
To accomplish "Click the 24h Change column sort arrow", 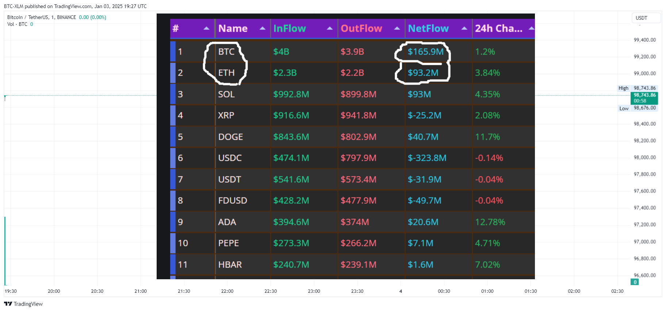I will coord(531,28).
